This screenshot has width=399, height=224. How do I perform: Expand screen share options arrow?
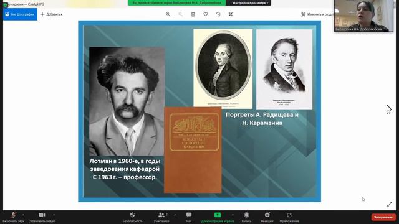coord(233,215)
